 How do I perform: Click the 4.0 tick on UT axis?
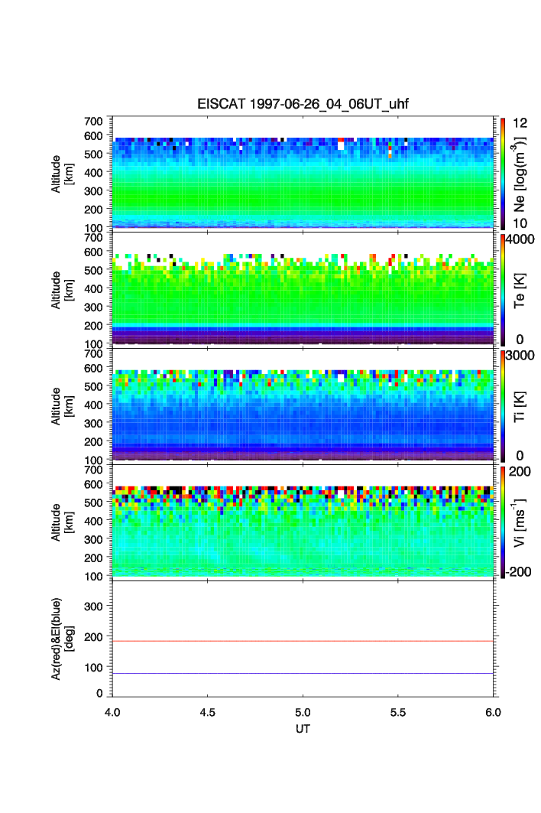click(112, 712)
